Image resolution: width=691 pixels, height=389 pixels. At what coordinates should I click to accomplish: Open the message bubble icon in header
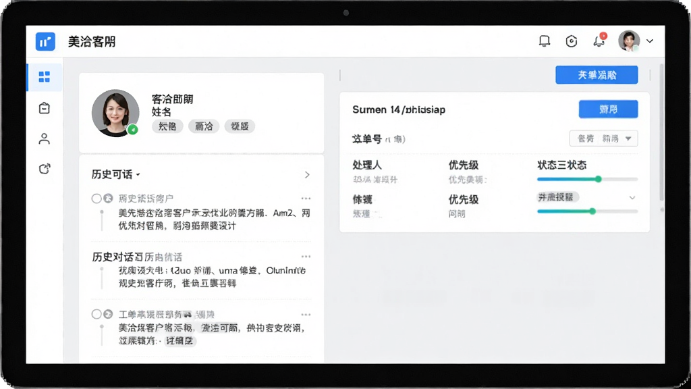[x=545, y=41]
